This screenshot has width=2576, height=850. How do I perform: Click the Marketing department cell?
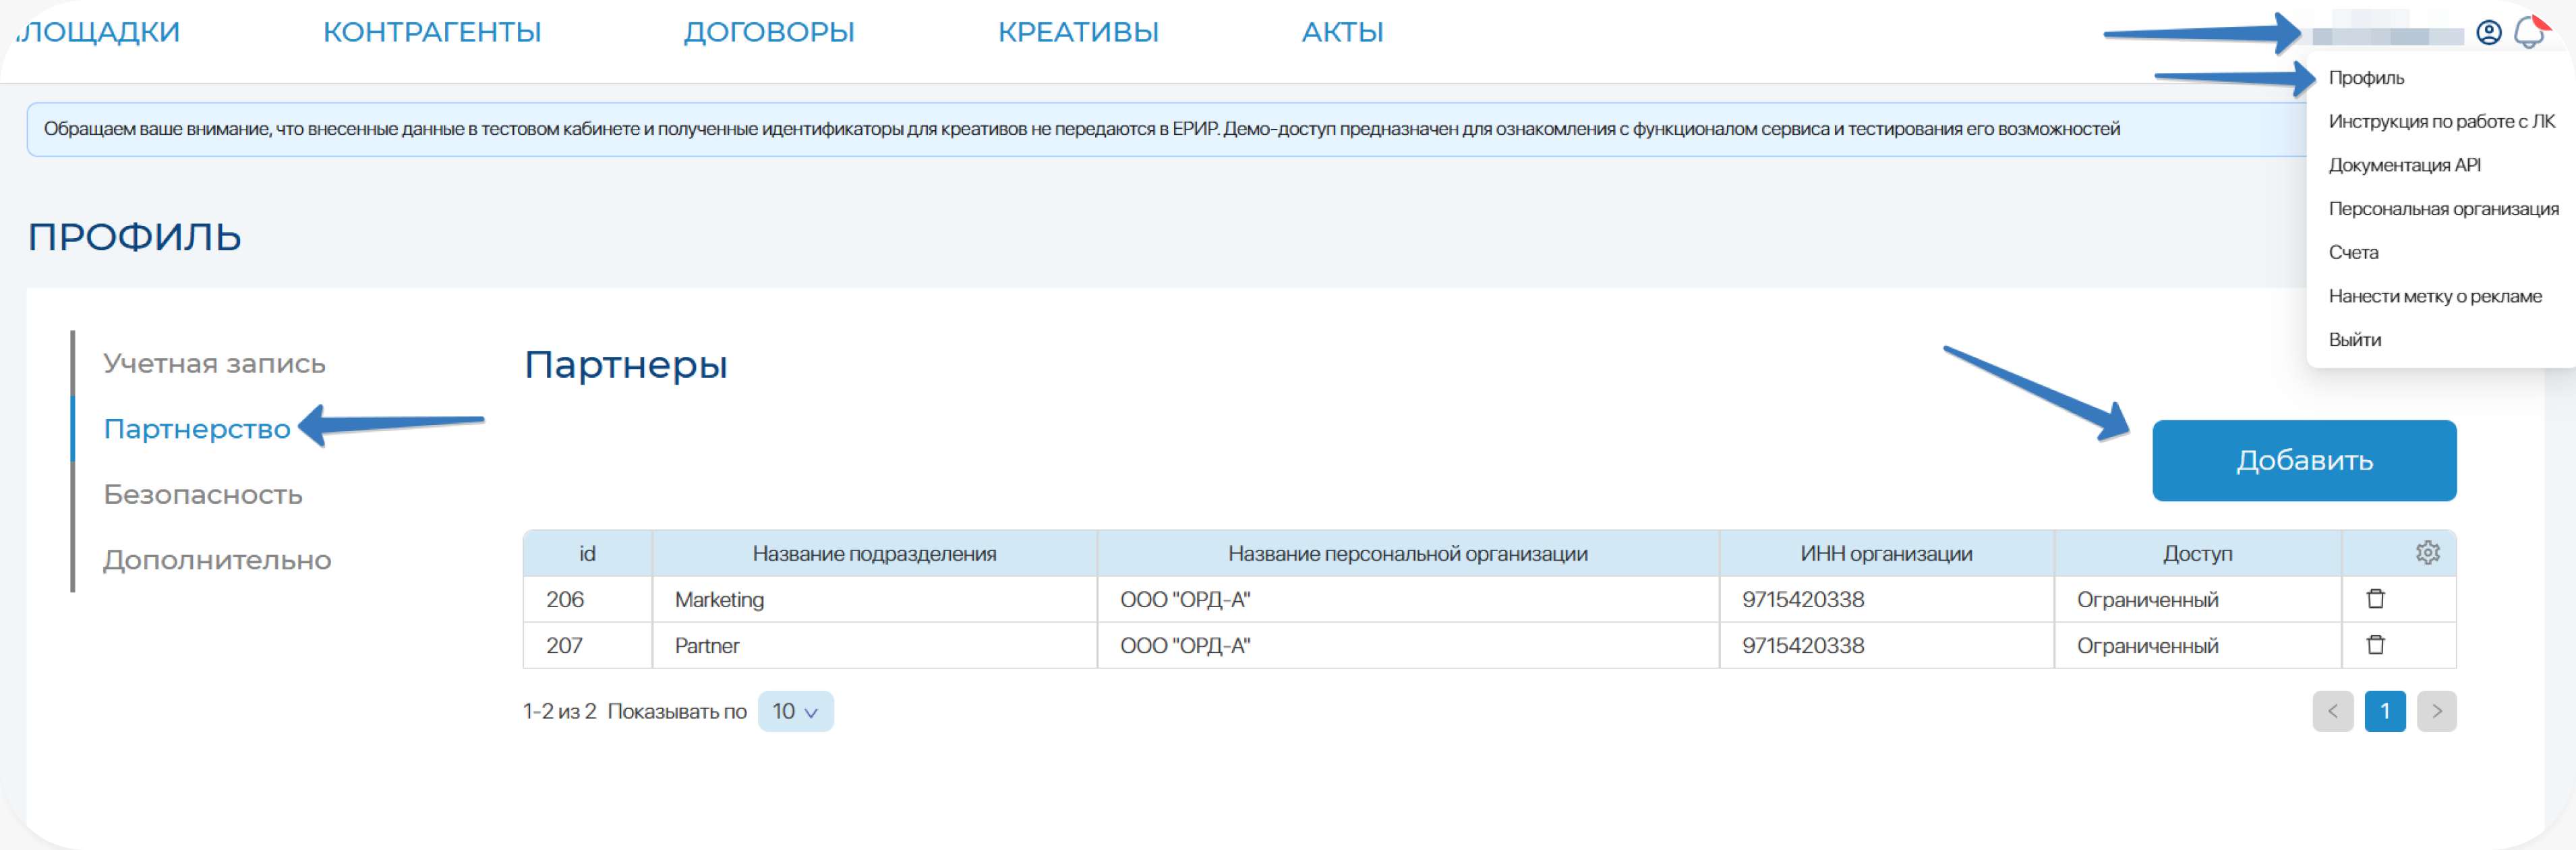[874, 599]
